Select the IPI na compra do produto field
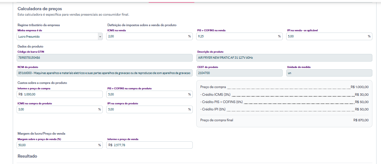381x164 pixels. [x=146, y=109]
